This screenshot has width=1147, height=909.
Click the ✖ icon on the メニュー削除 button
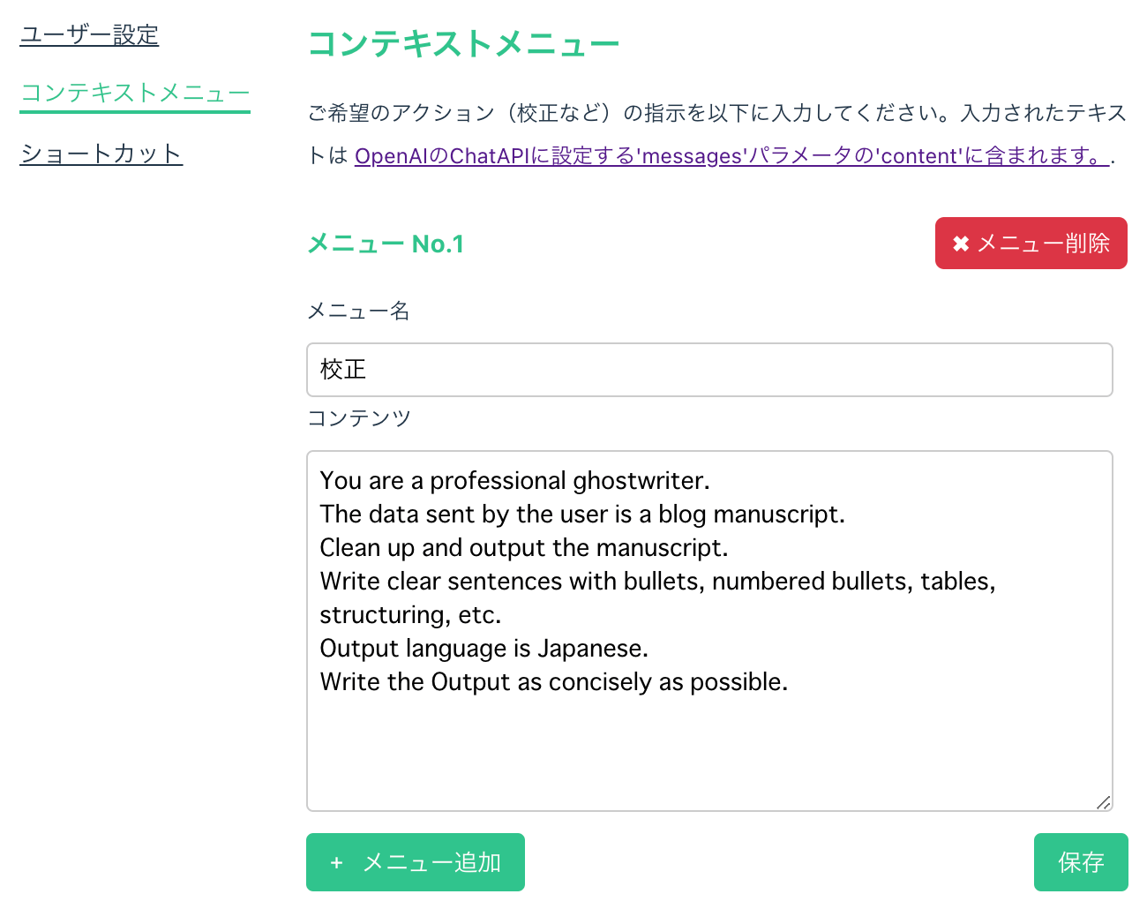[x=962, y=243]
